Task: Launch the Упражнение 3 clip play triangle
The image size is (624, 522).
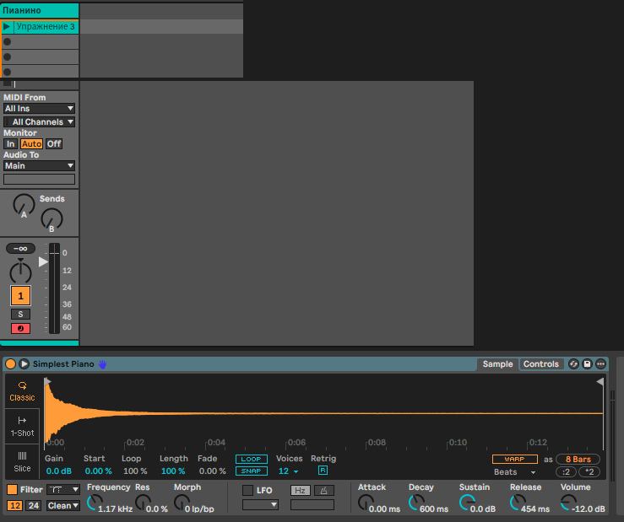Action: point(7,27)
